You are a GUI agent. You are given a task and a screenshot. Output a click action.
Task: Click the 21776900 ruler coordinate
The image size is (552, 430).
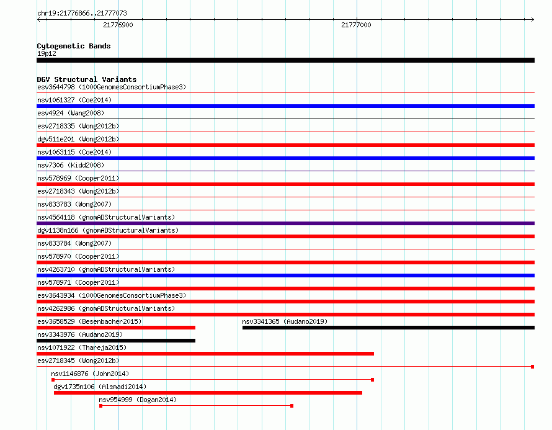click(x=118, y=25)
